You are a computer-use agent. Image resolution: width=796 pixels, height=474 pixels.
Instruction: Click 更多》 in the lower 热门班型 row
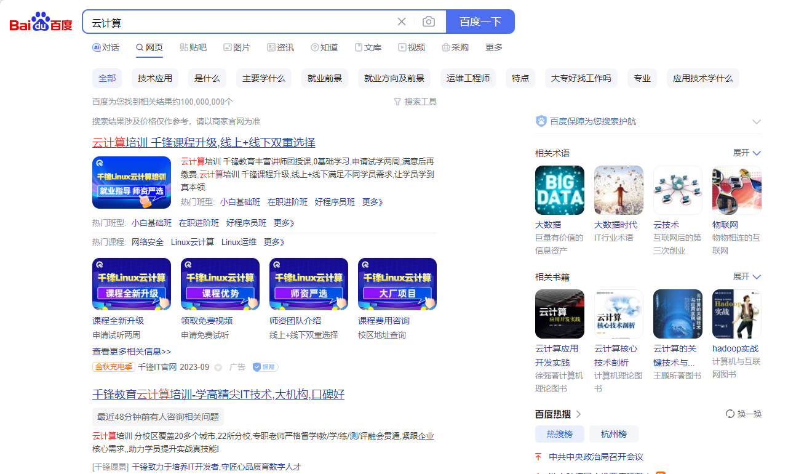click(284, 223)
